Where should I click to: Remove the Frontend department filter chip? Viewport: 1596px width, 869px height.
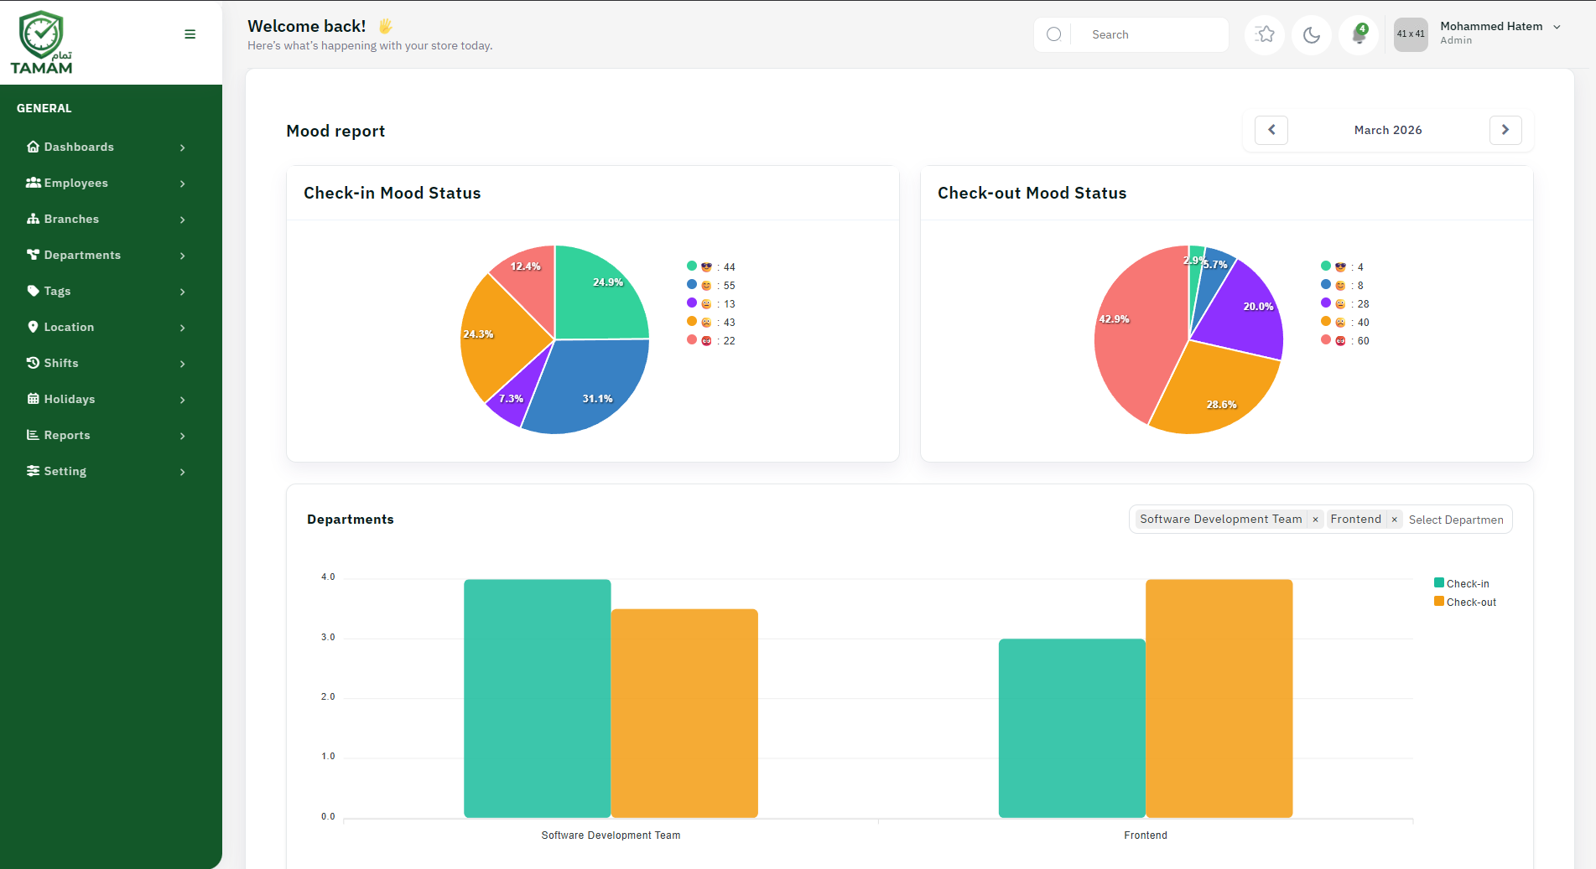[x=1395, y=520]
